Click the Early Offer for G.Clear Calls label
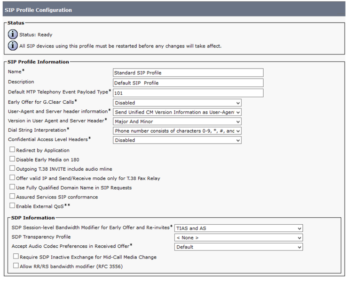Image resolution: width=346 pixels, height=281 pixels. click(x=42, y=102)
